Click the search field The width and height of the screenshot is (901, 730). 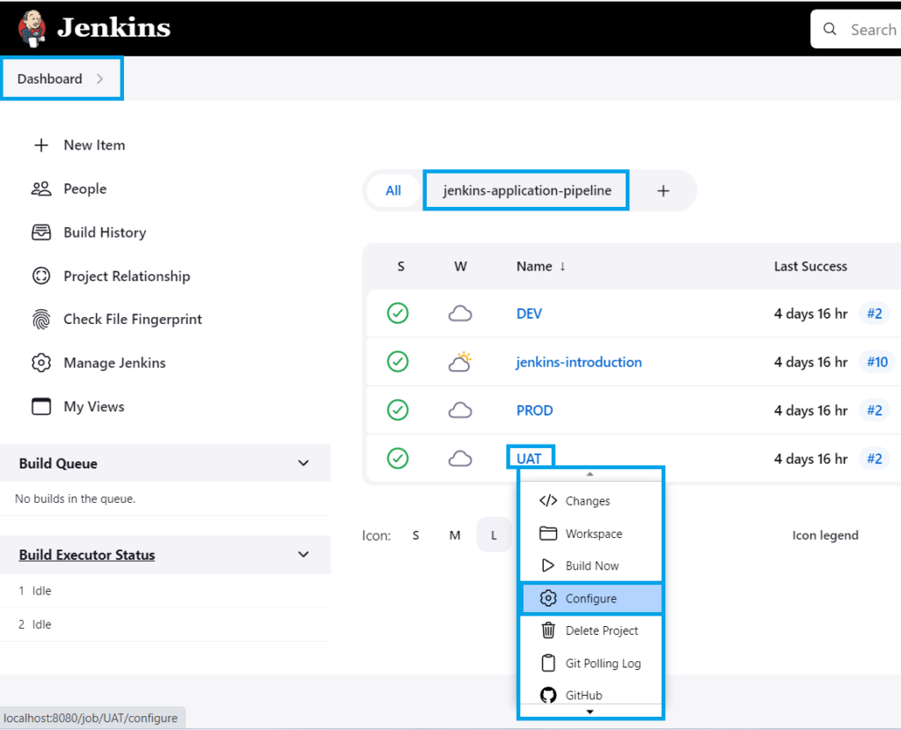click(x=871, y=29)
